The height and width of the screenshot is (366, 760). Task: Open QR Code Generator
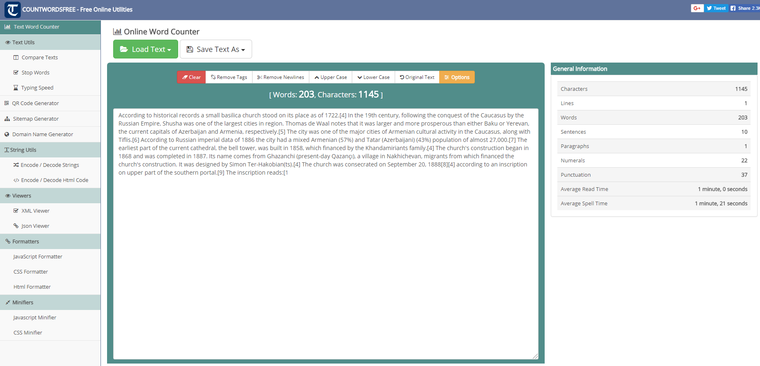click(35, 103)
